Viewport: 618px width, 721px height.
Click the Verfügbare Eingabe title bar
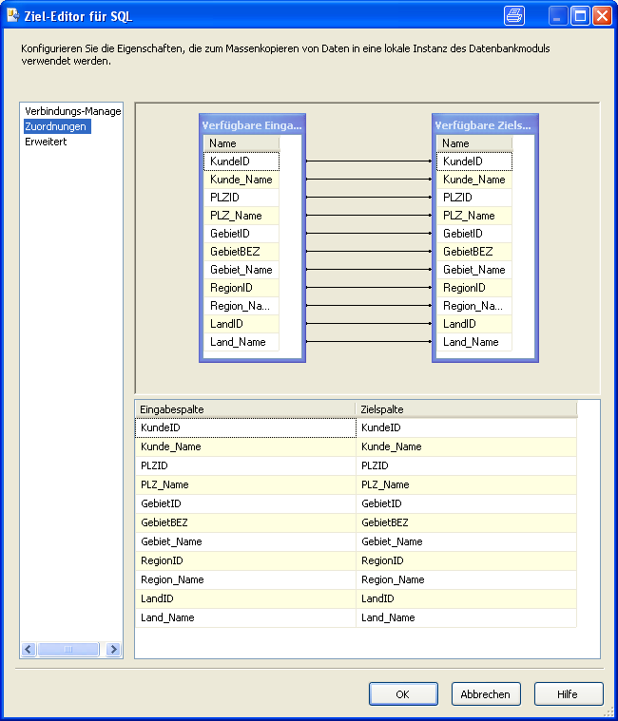pyautogui.click(x=252, y=125)
